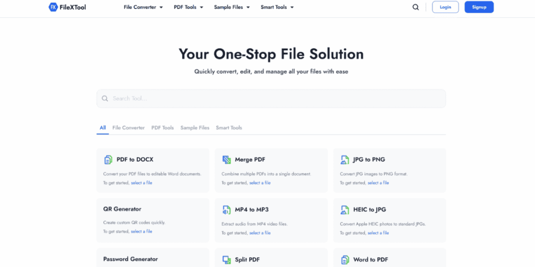Click the Split PDF card icon
The image size is (535, 267).
click(227, 260)
